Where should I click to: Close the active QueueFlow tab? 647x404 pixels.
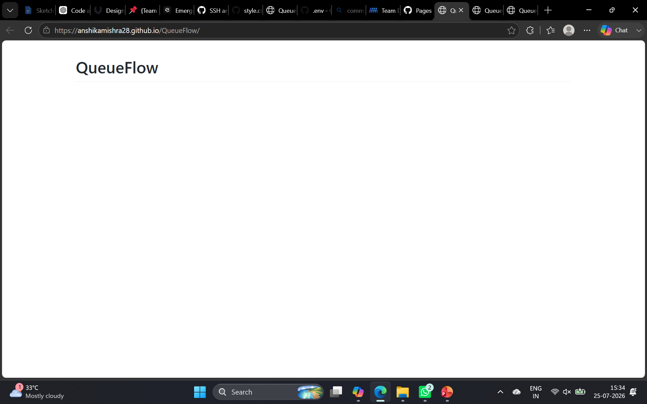click(x=461, y=10)
